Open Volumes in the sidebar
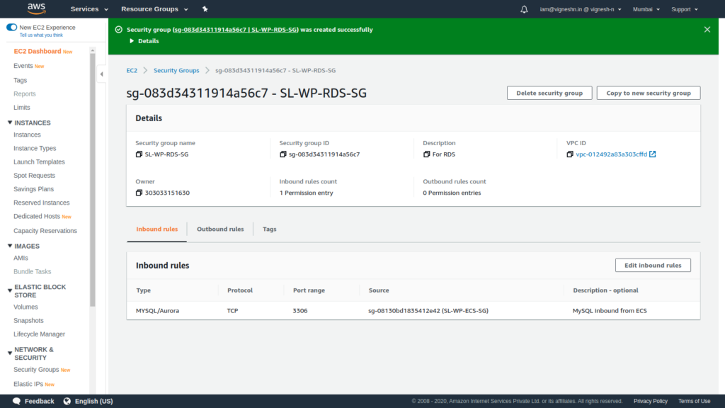 25,307
